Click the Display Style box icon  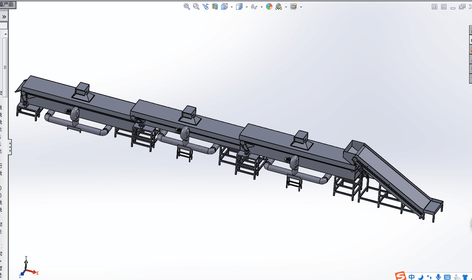coord(239,6)
